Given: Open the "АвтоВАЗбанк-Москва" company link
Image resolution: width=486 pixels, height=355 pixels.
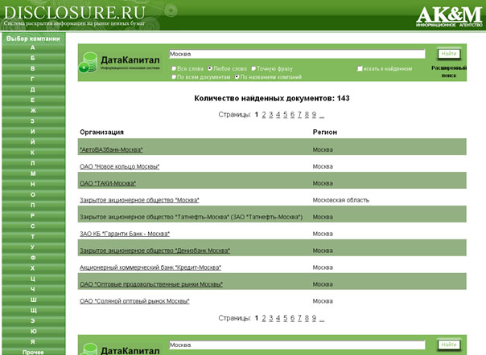Looking at the screenshot, I should [x=111, y=150].
